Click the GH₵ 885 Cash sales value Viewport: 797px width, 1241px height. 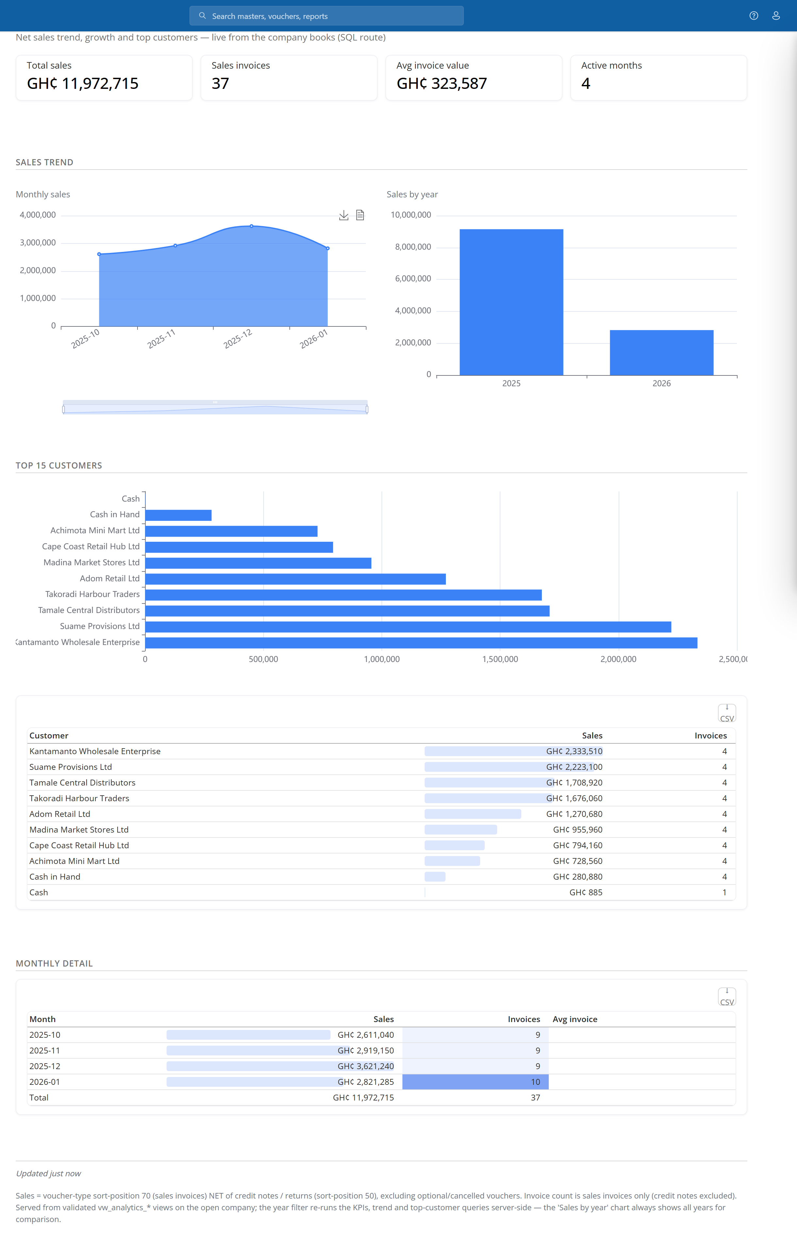point(586,893)
